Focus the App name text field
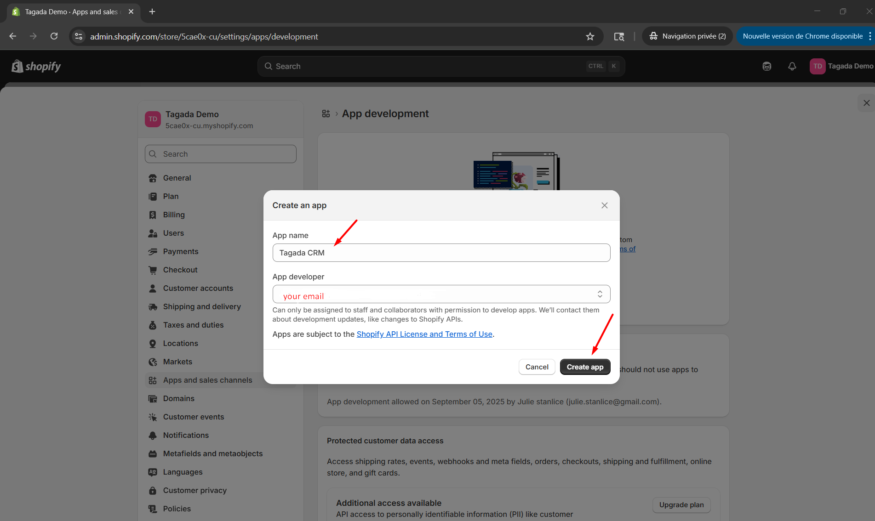The image size is (875, 521). pyautogui.click(x=441, y=253)
